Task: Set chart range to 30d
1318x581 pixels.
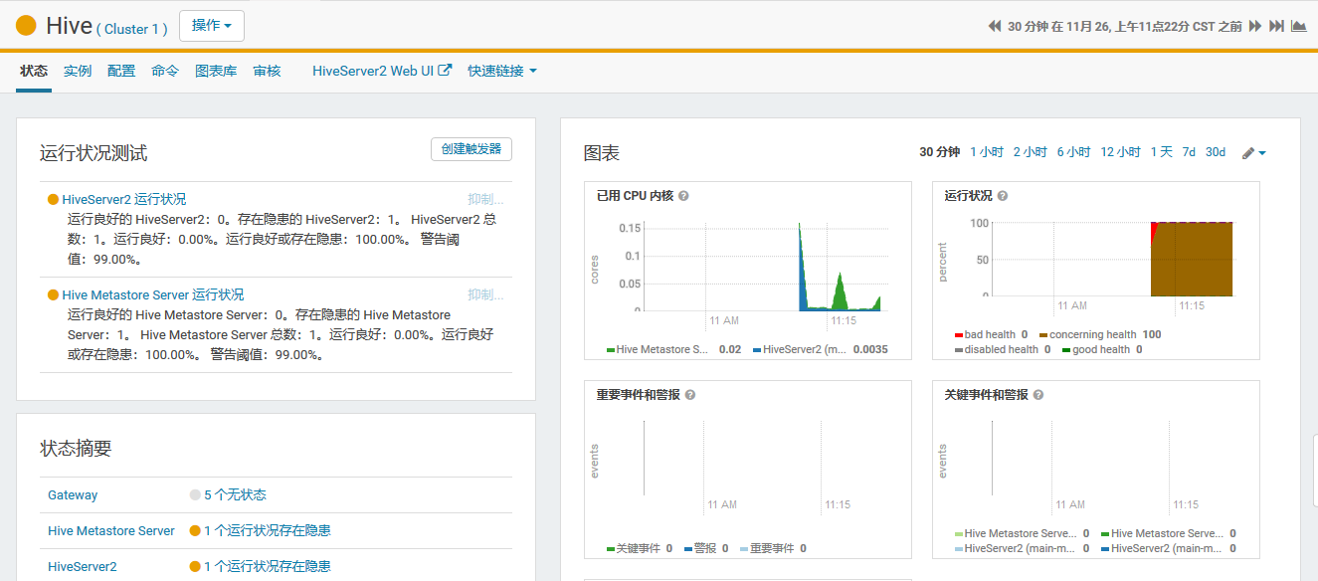Action: pyautogui.click(x=1216, y=152)
